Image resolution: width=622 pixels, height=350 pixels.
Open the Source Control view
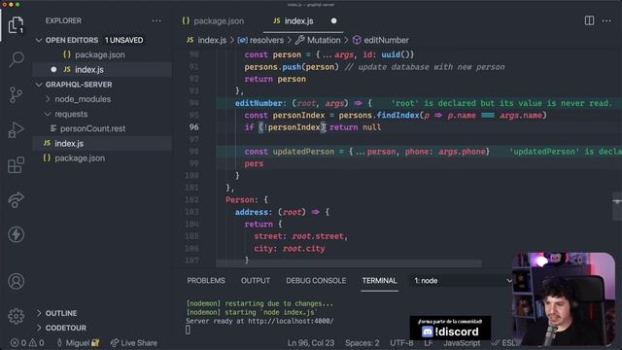16,94
